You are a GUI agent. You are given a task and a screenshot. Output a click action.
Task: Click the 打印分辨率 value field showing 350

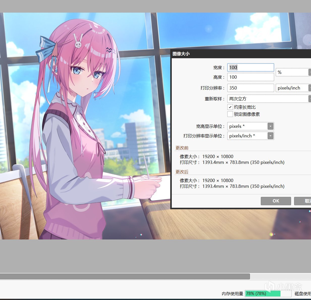(x=250, y=88)
